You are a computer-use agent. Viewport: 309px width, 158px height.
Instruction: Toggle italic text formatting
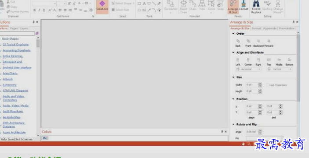[x=39, y=10]
